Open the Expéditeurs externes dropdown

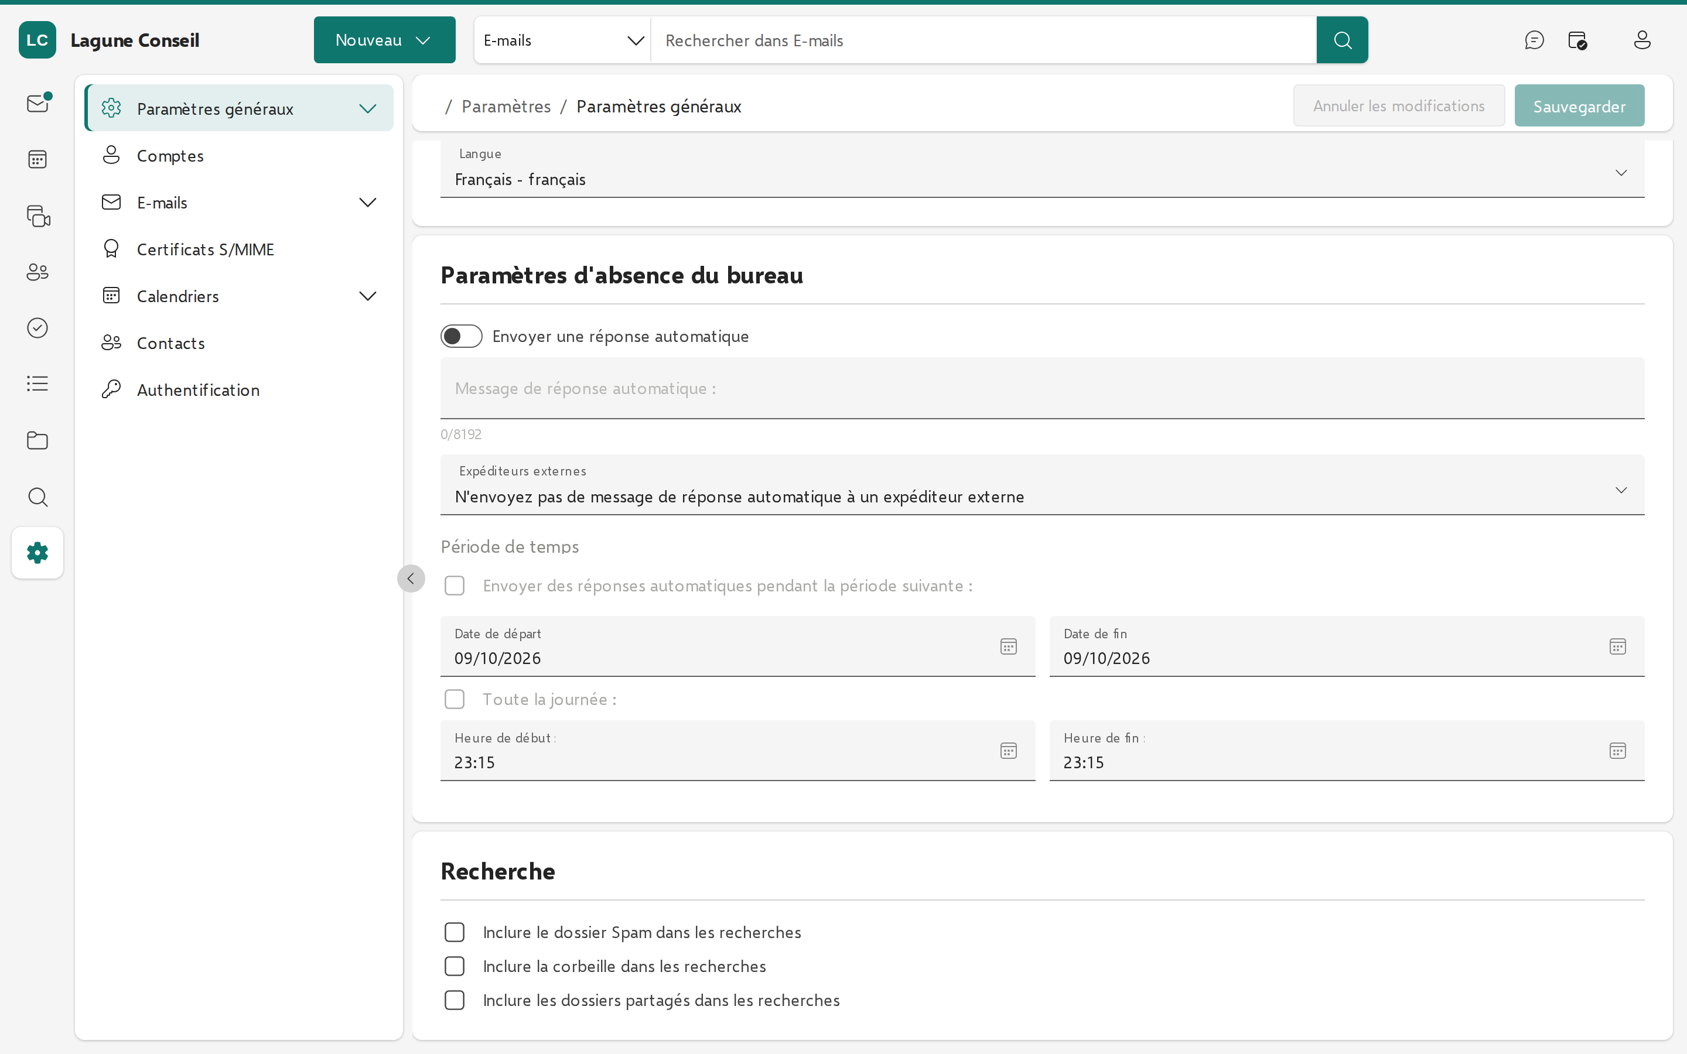point(1042,485)
